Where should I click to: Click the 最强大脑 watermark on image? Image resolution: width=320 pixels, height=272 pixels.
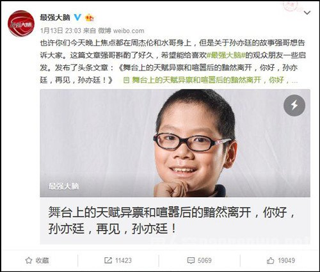tap(63, 186)
